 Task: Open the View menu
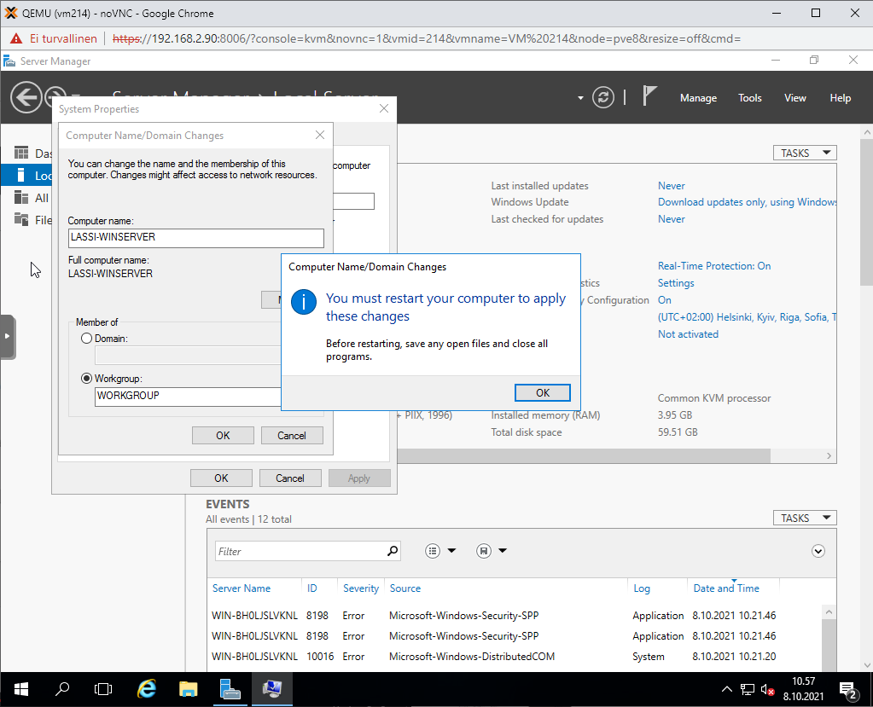point(795,98)
